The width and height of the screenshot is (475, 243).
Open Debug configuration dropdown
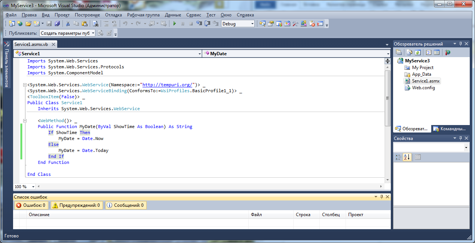(252, 24)
